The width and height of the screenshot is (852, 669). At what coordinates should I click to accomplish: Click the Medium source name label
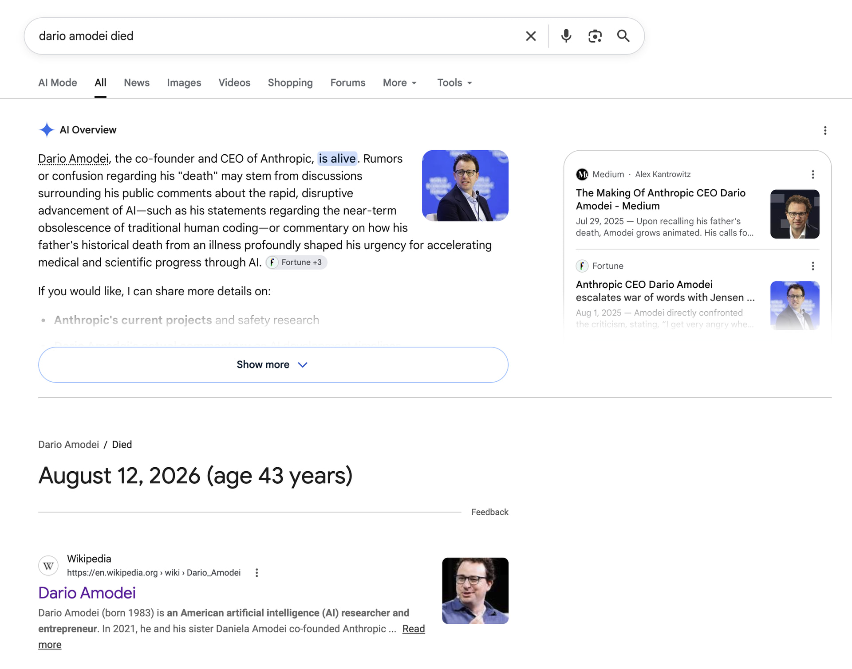click(608, 175)
